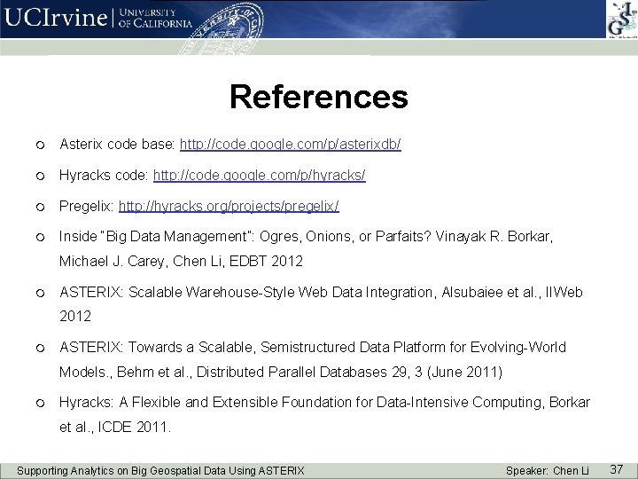This screenshot has height=479, width=638.
Task: Click 'et al., ICDE 2011.' line
Action: (115, 428)
